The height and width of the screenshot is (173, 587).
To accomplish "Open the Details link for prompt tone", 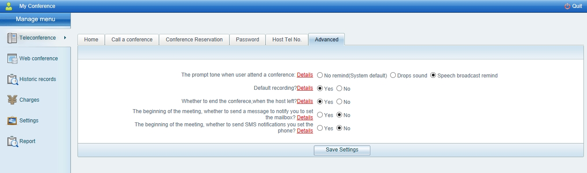I will [305, 75].
